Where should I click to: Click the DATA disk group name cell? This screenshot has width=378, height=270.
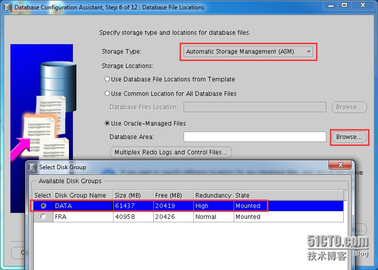[83, 206]
